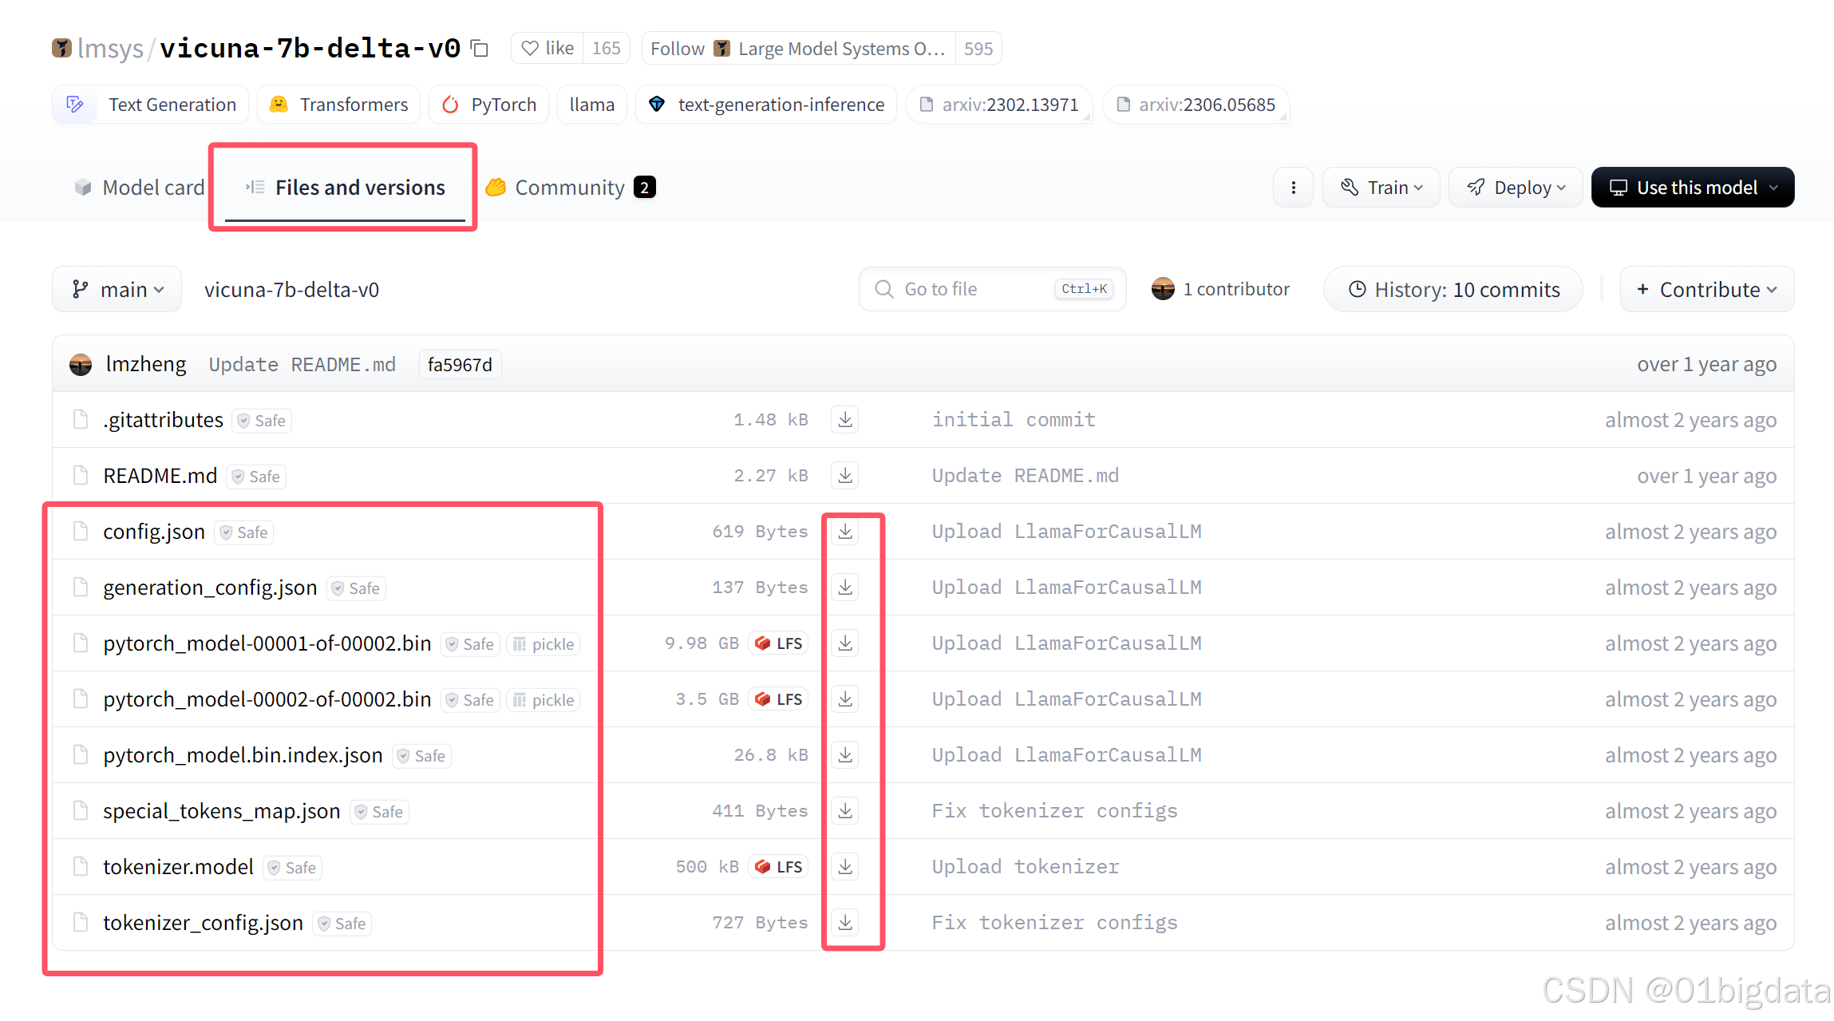Screen dimensions: 1834x1021
Task: Click the pickle badge on pytorch_model-00002-of-00002.bin
Action: 543,699
